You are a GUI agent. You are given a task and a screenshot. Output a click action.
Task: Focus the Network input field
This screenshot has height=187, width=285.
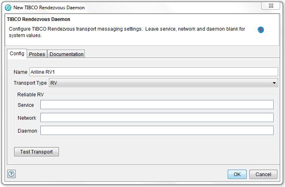[x=157, y=118]
